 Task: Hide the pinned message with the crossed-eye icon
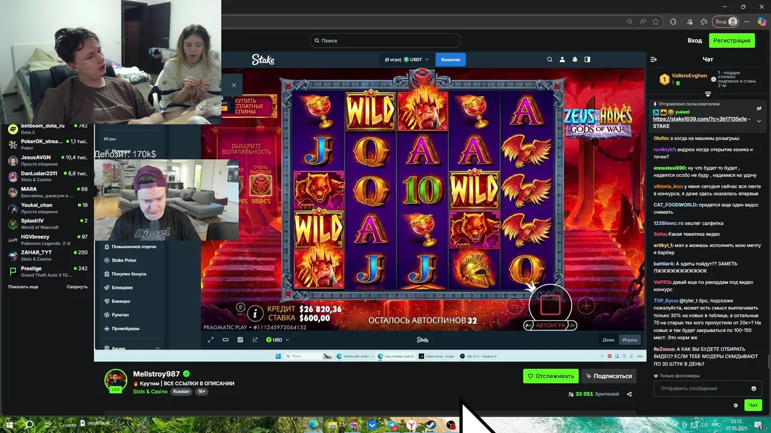pos(759,109)
